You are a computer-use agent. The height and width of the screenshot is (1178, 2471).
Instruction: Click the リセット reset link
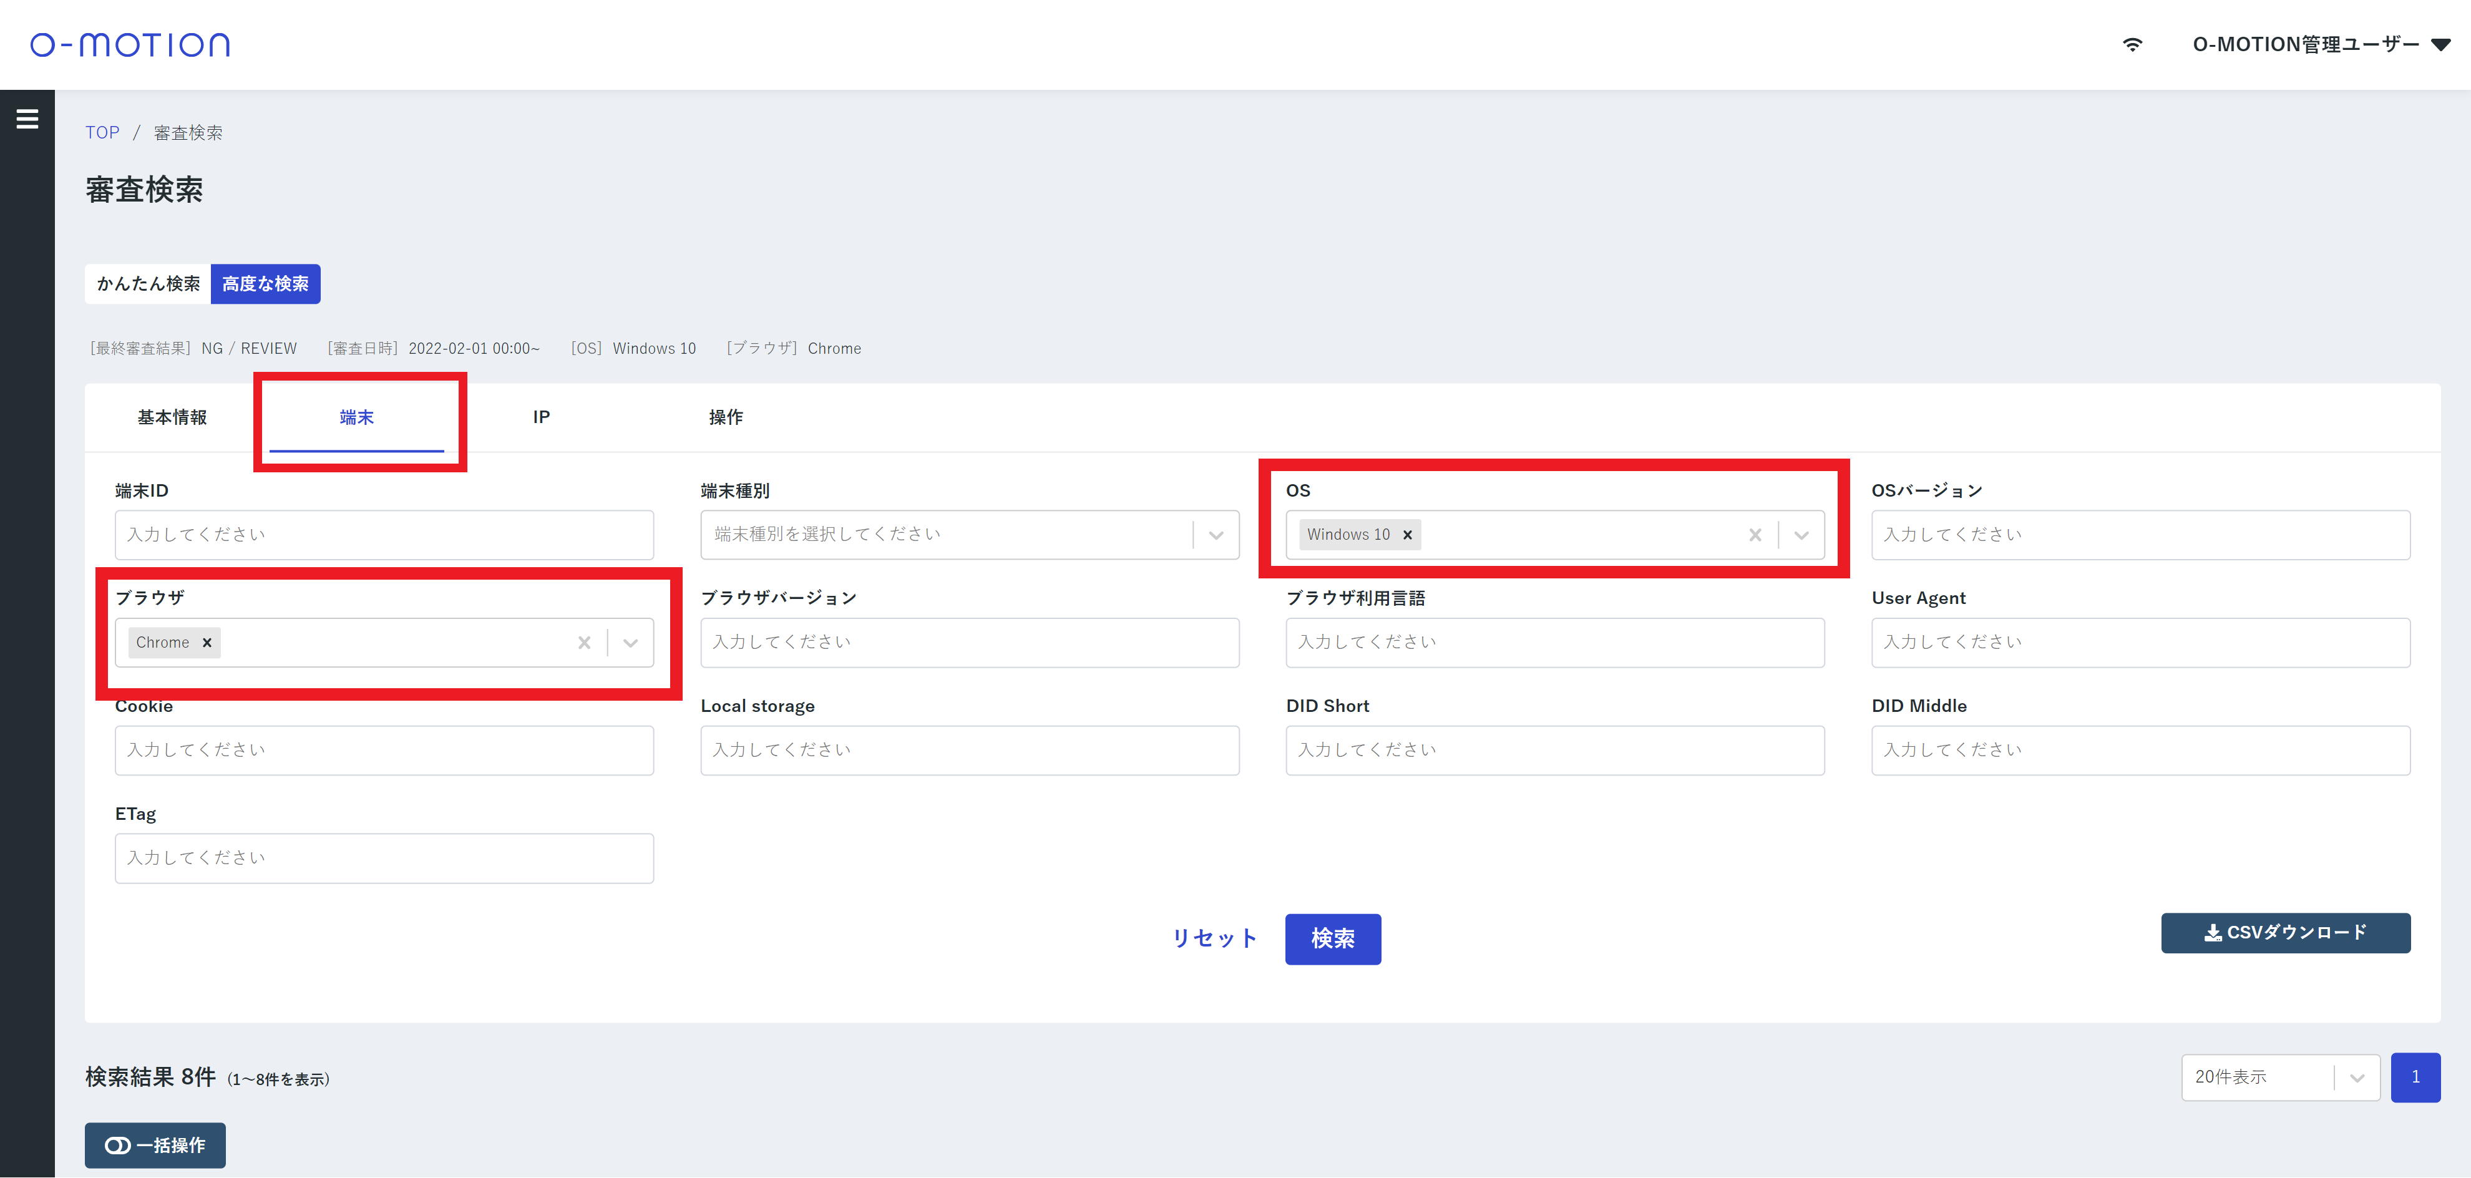(x=1214, y=938)
